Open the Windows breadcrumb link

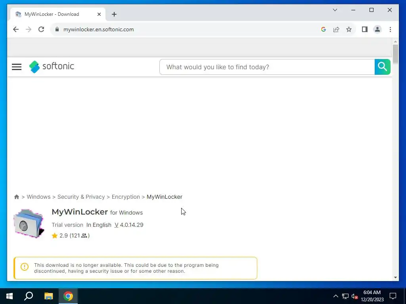(38, 197)
